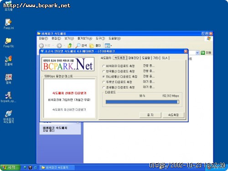Click the 중지 (stop) button
The width and height of the screenshot is (228, 171).
(150, 115)
